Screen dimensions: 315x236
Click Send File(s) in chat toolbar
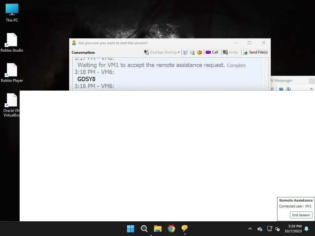(255, 52)
